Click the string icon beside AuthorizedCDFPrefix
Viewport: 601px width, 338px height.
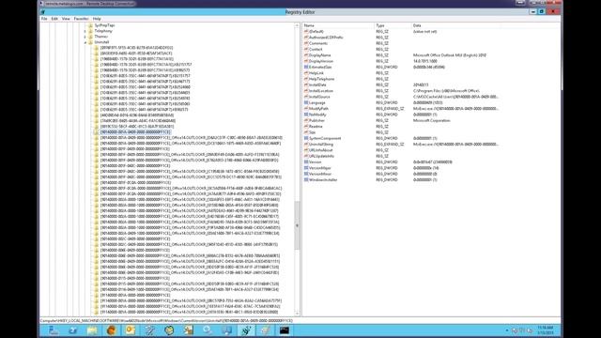pyautogui.click(x=306, y=38)
